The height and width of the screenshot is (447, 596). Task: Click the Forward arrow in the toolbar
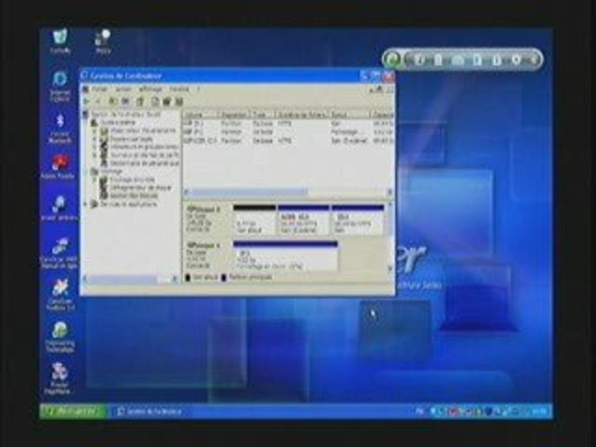click(97, 101)
